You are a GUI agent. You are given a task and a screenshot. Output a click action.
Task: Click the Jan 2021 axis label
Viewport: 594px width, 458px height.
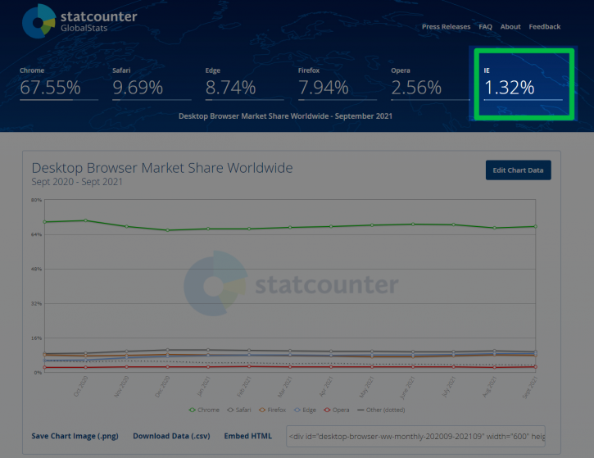[x=203, y=387]
